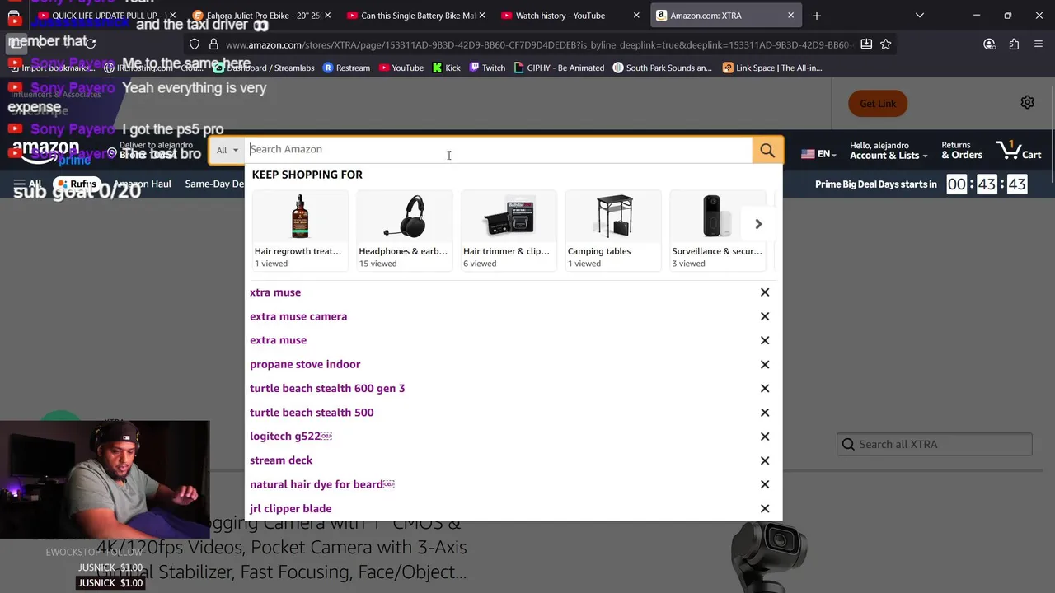Choose the 'jrl clipper blade' suggestion
This screenshot has width=1055, height=593.
coord(290,509)
